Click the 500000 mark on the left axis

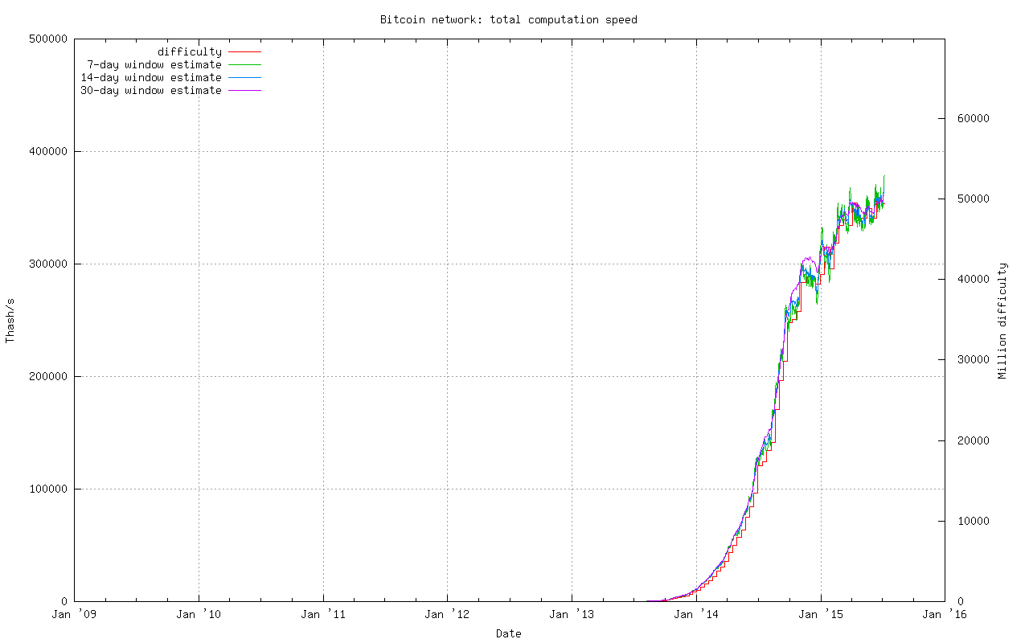pyautogui.click(x=50, y=37)
